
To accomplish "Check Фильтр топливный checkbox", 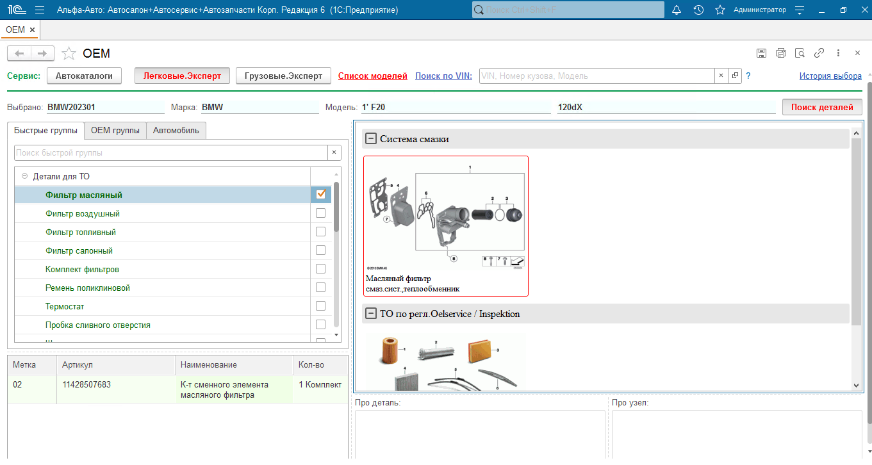I will pos(321,232).
